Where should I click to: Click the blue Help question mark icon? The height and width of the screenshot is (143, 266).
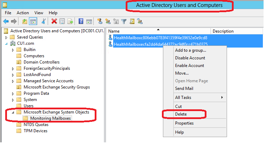point(81,22)
